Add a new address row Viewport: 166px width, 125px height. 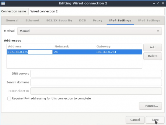coord(152,47)
